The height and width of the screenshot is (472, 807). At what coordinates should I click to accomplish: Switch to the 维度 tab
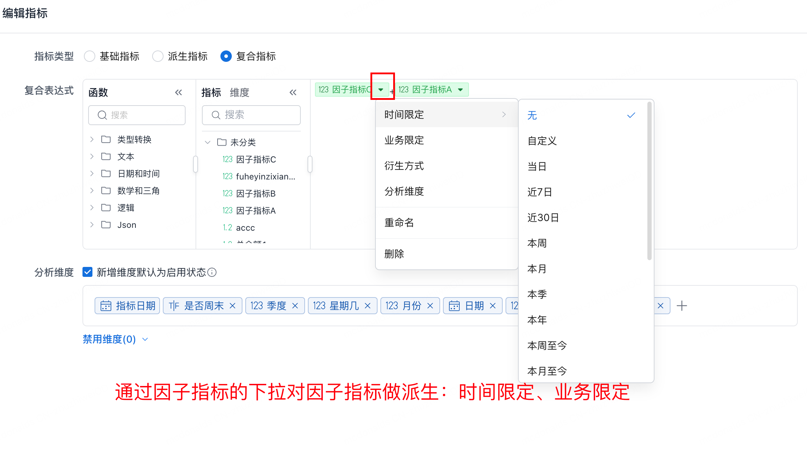click(x=239, y=92)
